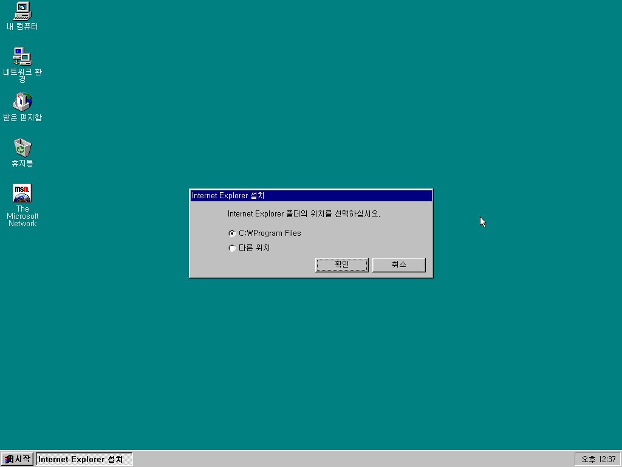
Task: Click the Internet Explorer 설치 dialog title bar
Action: pyautogui.click(x=311, y=195)
